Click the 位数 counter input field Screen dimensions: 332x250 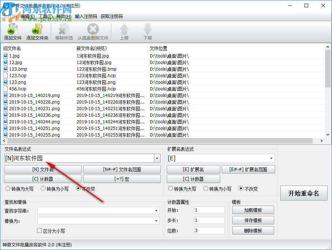pos(209,230)
